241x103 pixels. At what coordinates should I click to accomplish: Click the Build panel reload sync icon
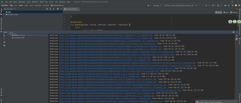coord(4,36)
